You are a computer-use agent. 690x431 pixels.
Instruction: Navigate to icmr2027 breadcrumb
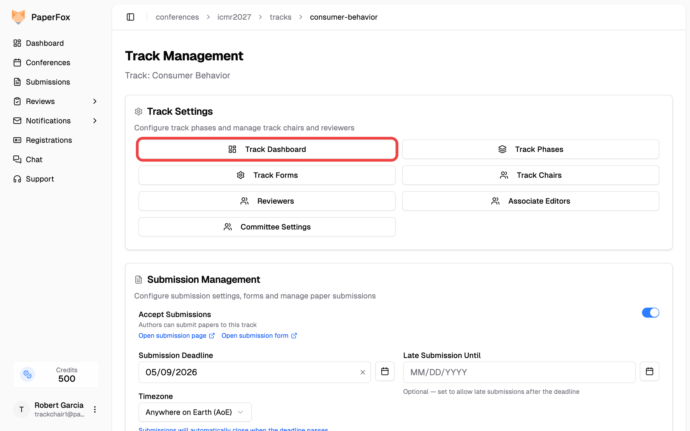click(x=234, y=17)
